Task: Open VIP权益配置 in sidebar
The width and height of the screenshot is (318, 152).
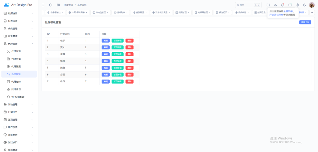Action: (19, 97)
